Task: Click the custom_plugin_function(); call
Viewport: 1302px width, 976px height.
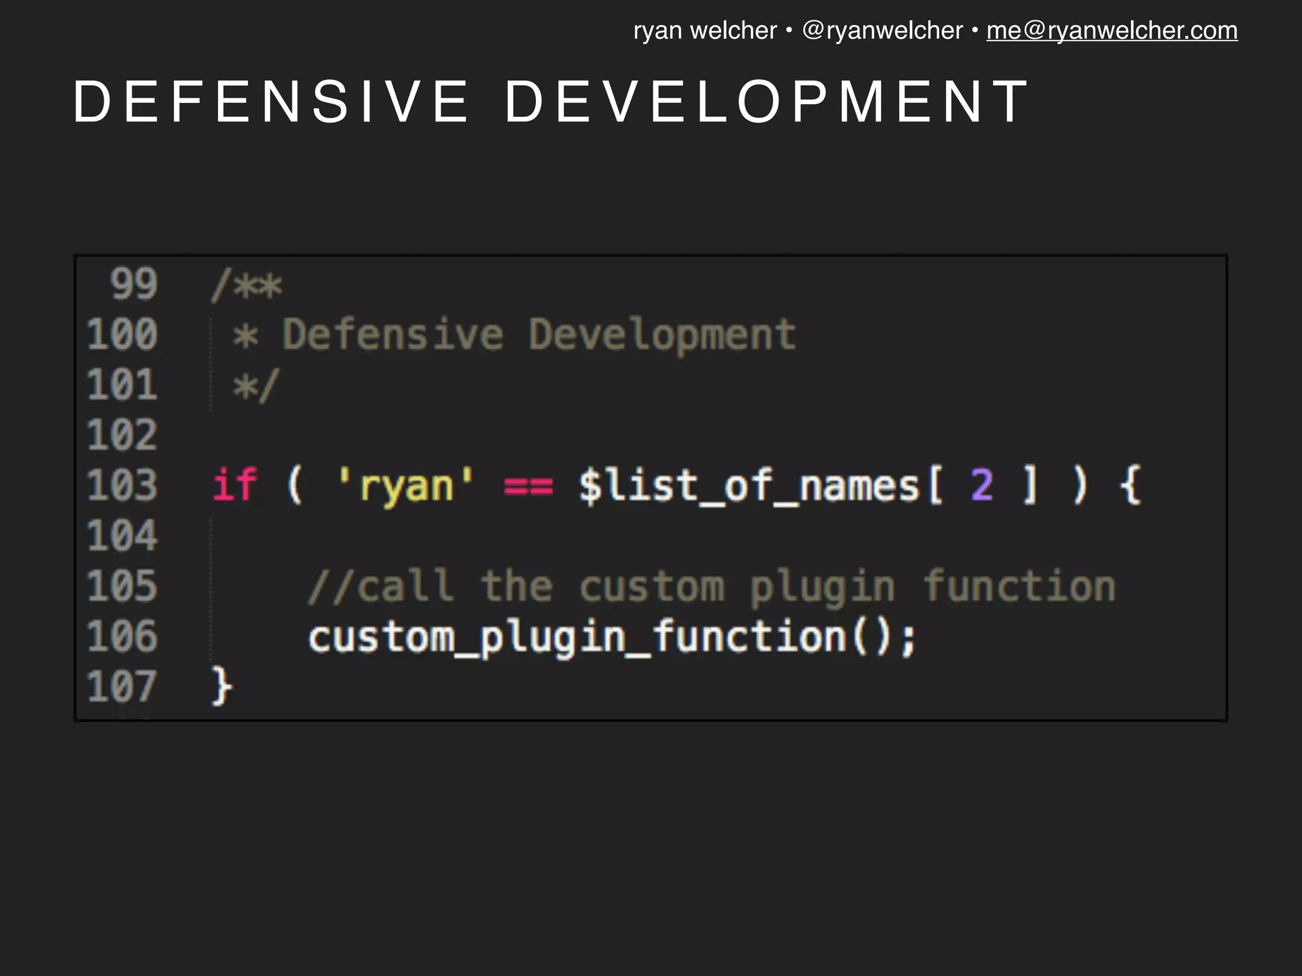Action: pyautogui.click(x=612, y=637)
